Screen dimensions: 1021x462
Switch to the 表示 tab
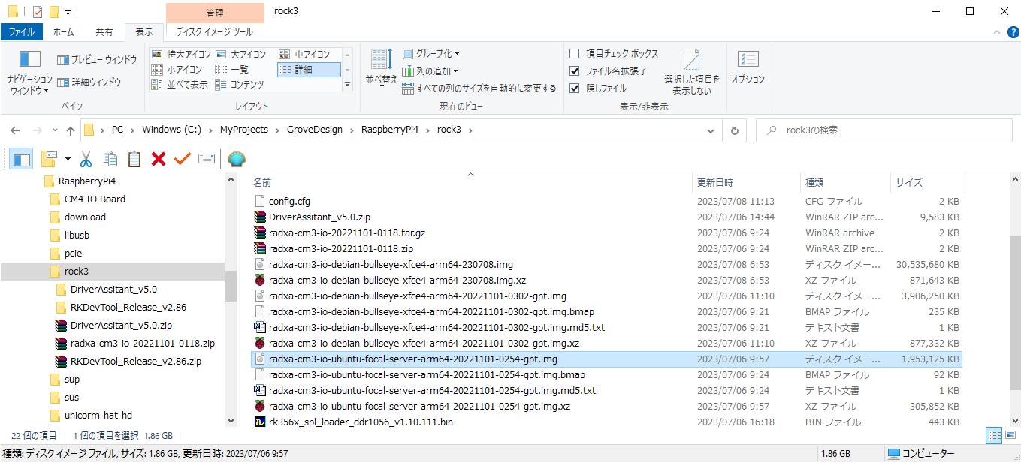coord(143,32)
